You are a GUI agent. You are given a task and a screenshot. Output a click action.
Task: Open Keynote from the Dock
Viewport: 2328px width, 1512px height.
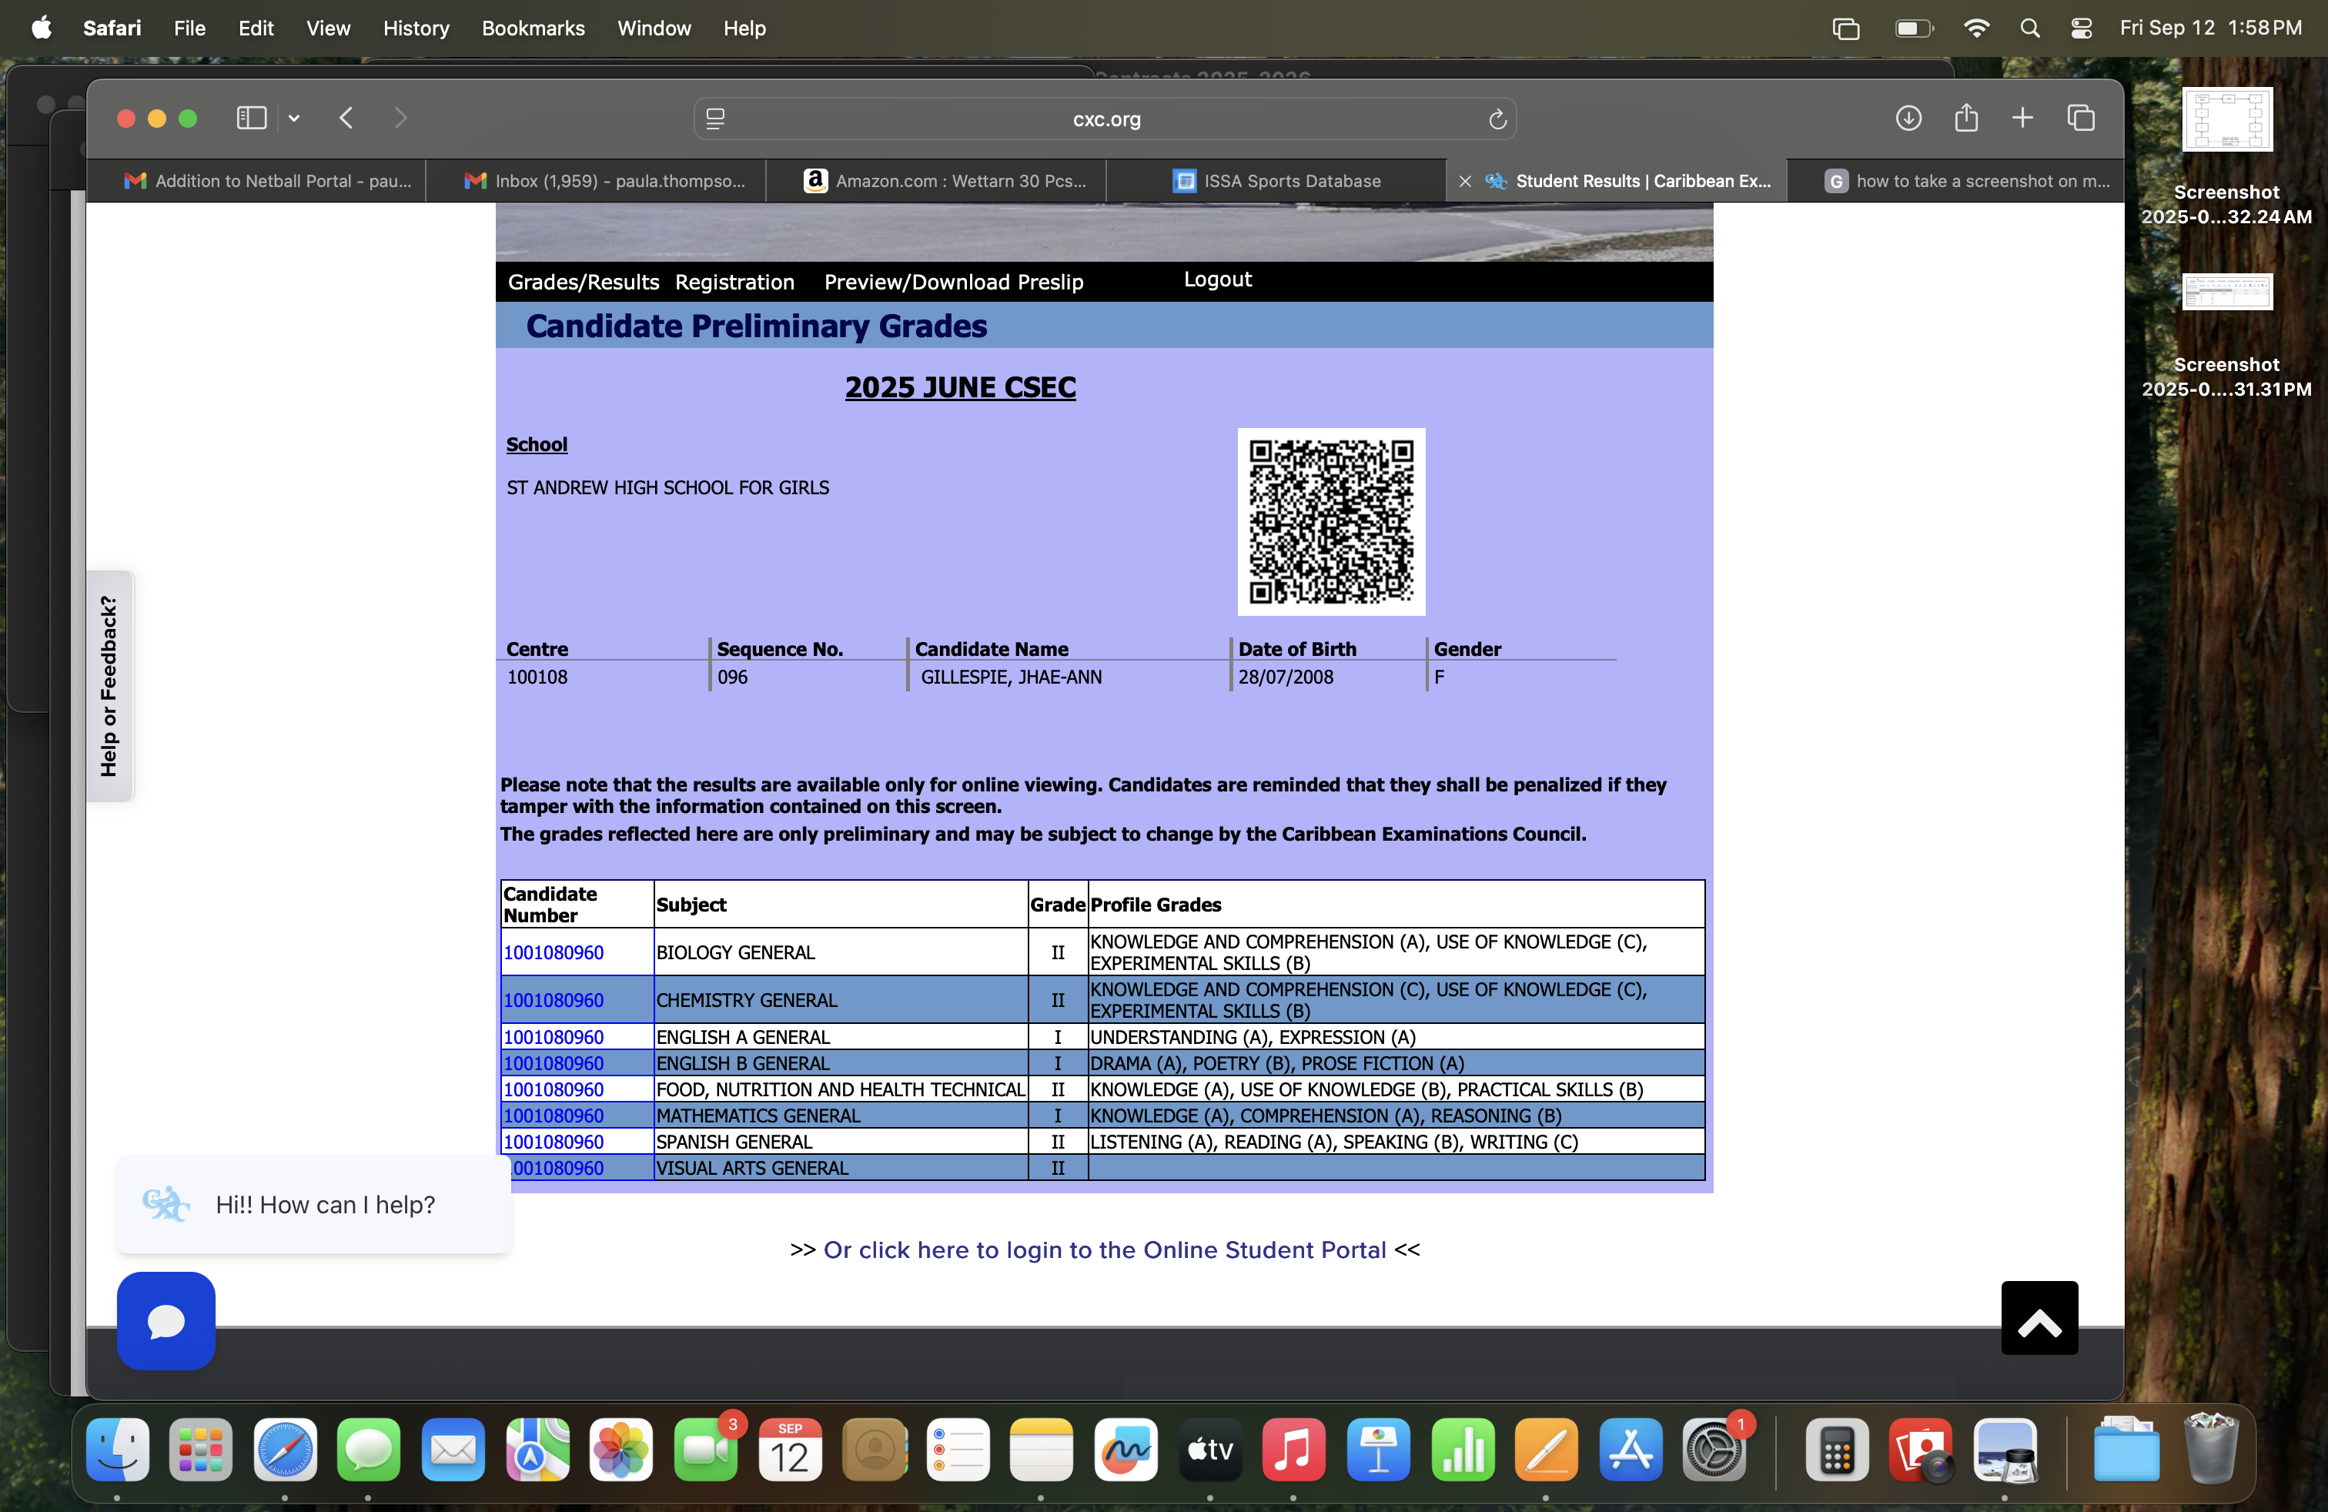click(x=1378, y=1450)
